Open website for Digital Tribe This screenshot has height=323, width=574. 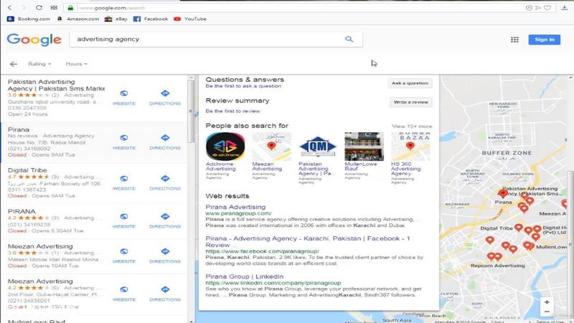(123, 183)
